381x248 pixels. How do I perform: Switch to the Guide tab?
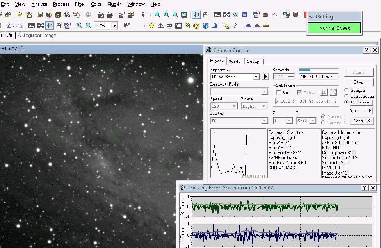point(235,62)
